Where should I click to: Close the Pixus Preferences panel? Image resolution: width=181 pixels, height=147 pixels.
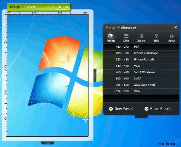pos(176,27)
